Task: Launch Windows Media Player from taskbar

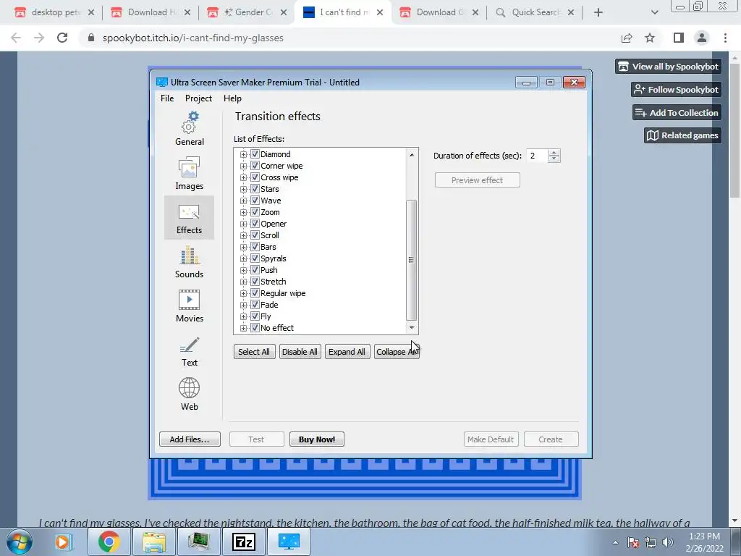Action: tap(62, 542)
